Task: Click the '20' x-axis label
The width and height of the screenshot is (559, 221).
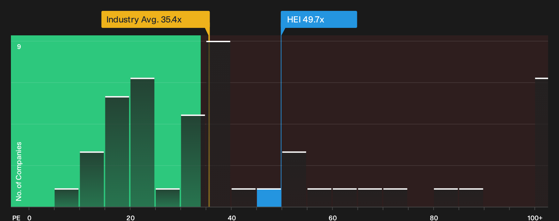Action: (130, 218)
